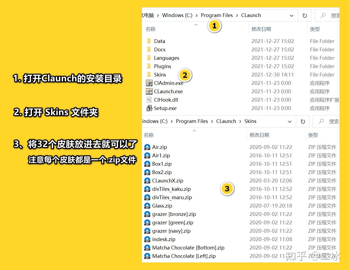The image size is (349, 270).
Task: Select the divTiles_kaku.zip file
Action: pos(147,189)
